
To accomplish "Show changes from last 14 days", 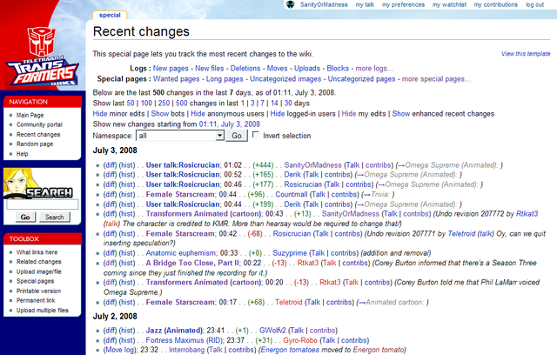I will click(x=274, y=103).
